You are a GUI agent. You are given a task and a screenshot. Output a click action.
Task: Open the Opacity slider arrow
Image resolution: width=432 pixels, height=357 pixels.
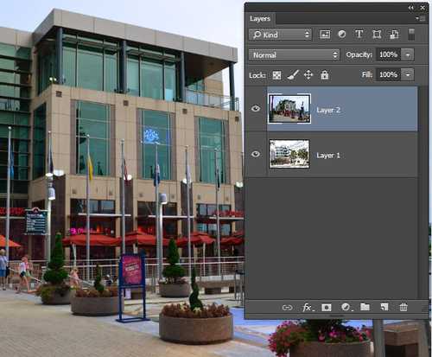pos(408,54)
